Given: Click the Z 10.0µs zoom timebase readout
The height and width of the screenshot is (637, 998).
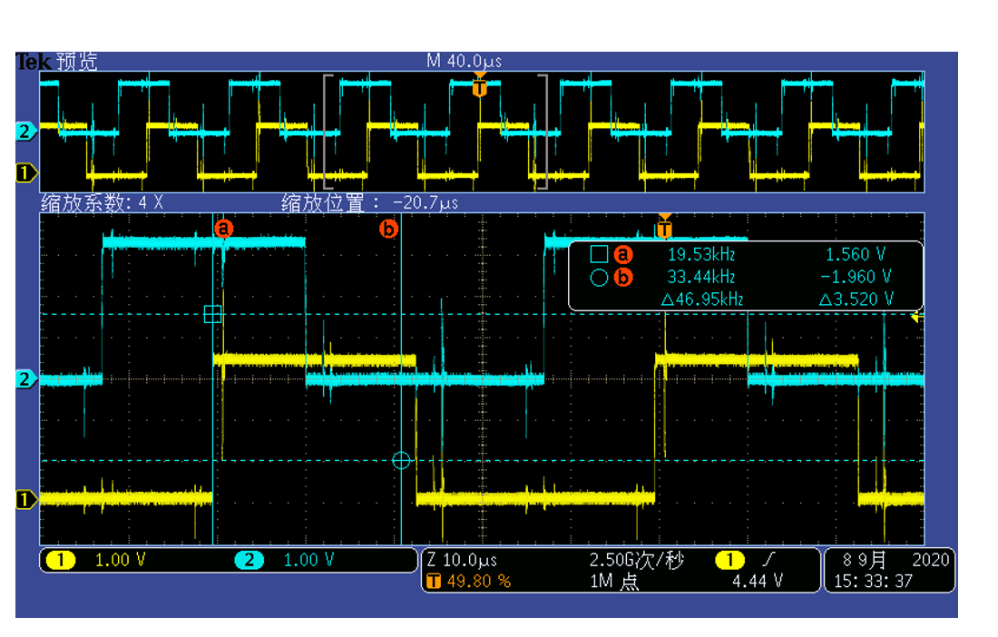Looking at the screenshot, I should tap(463, 561).
